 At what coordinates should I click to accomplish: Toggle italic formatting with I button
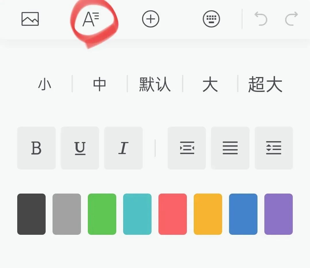123,148
